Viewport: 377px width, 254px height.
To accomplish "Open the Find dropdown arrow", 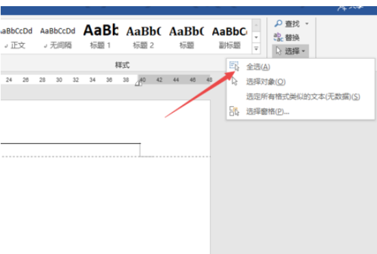I will [x=307, y=23].
